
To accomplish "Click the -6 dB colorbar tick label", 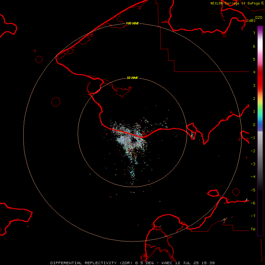I will point(253,203).
